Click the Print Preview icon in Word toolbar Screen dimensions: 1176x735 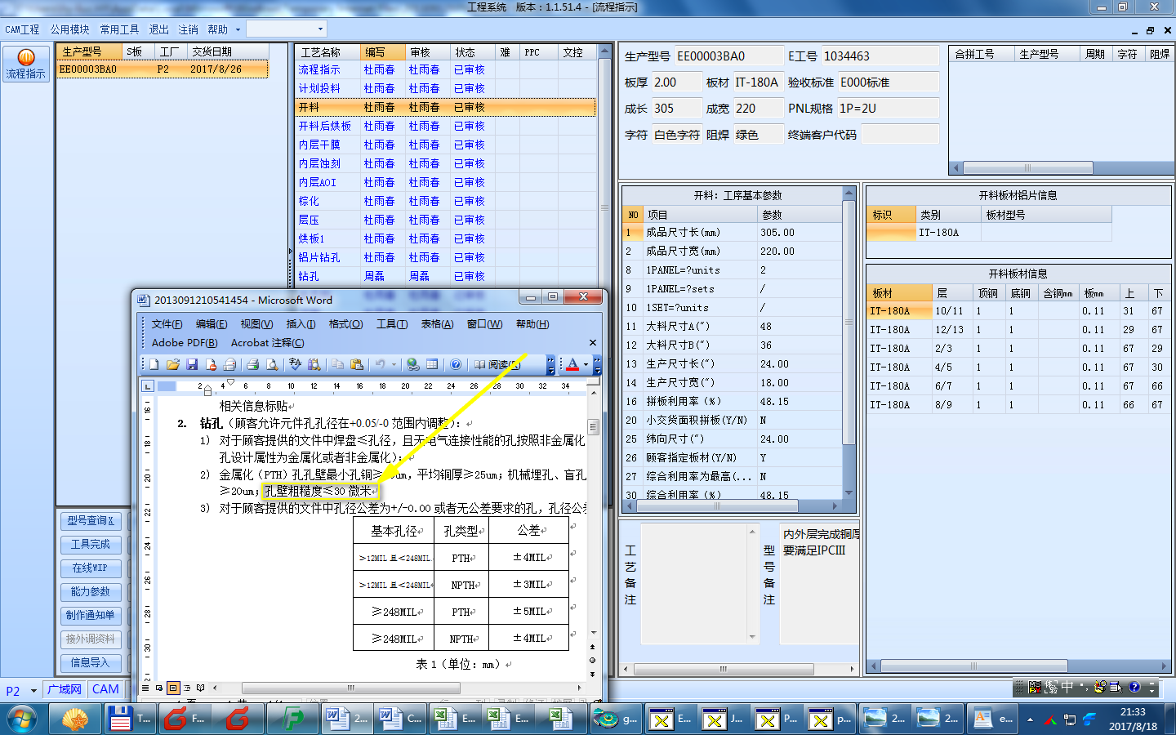[x=272, y=364]
